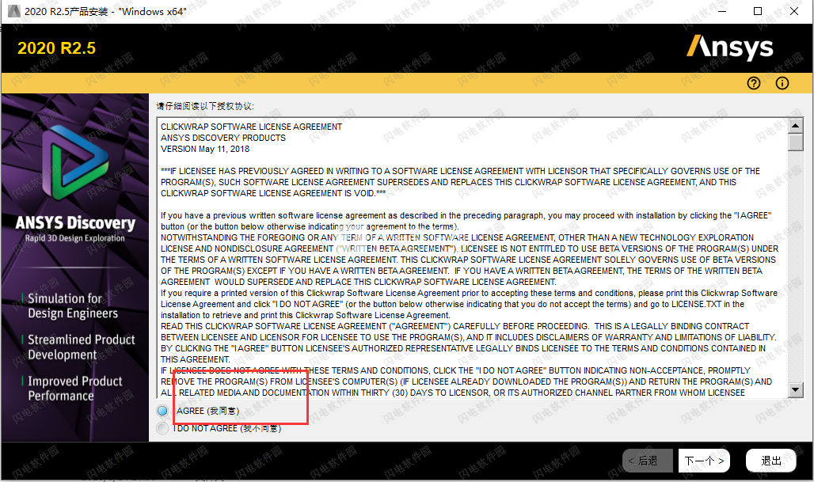Click the Simulation for Design Engineers text
This screenshot has width=814, height=482.
[x=73, y=306]
